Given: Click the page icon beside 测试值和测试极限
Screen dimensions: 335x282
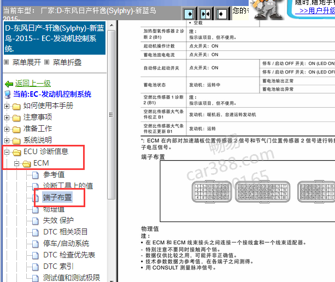Looking at the screenshot, I should pyautogui.click(x=36, y=278).
